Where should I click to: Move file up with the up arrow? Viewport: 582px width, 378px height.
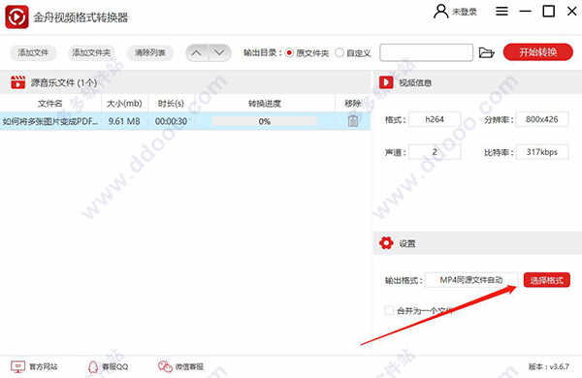197,52
